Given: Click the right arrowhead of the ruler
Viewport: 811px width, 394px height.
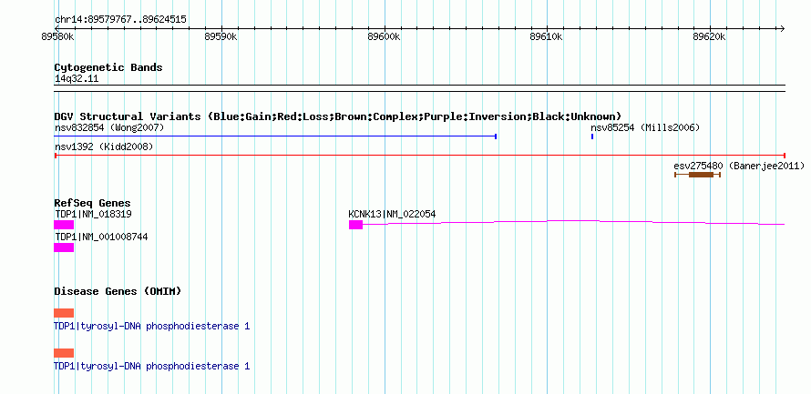Looking at the screenshot, I should 783,28.
